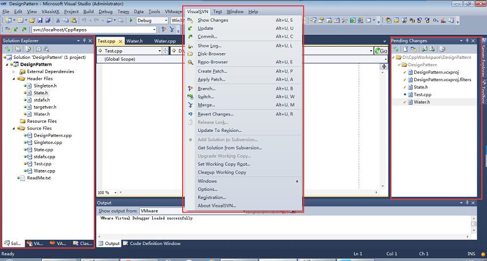This screenshot has width=487, height=261.
Task: Open the Debug configuration dropdown
Action: click(166, 21)
